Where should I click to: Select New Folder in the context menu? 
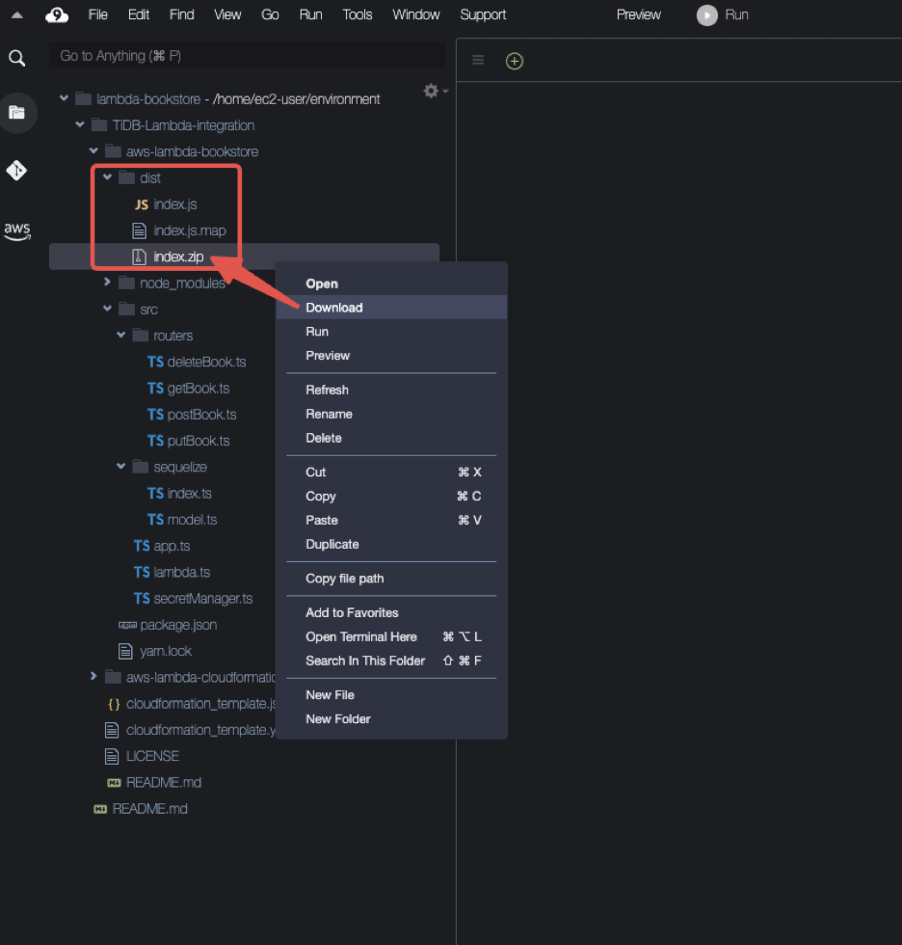pos(391,719)
